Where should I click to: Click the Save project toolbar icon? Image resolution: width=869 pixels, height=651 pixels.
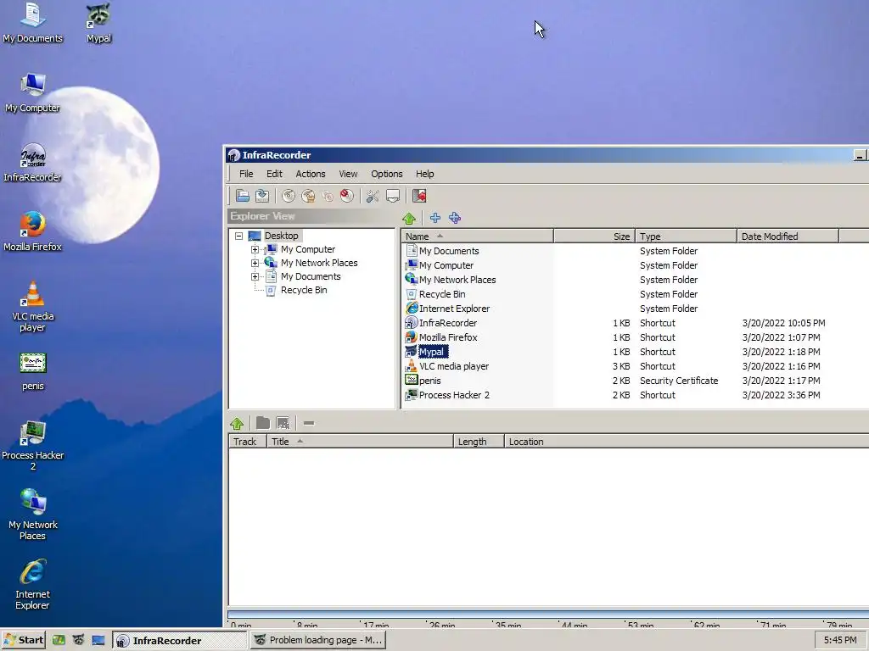pos(262,196)
